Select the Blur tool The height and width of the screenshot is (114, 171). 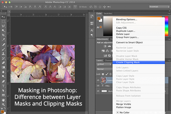pyautogui.click(x=3, y=72)
